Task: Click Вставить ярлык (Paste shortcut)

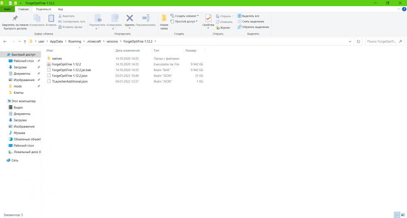Action: tap(70, 27)
